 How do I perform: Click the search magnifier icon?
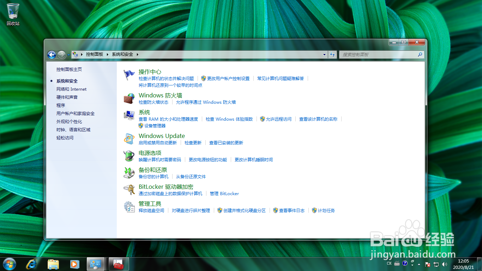(420, 55)
